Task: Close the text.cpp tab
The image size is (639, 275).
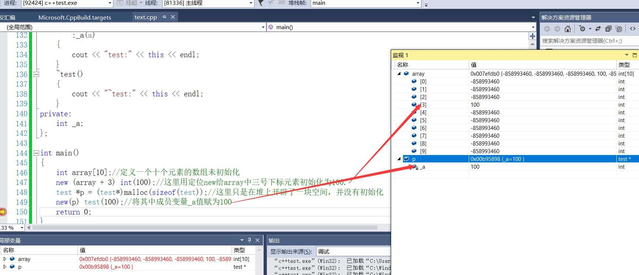Action: [x=173, y=17]
